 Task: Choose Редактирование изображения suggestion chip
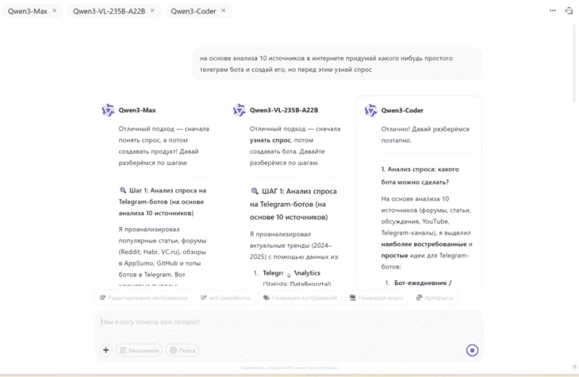click(144, 298)
